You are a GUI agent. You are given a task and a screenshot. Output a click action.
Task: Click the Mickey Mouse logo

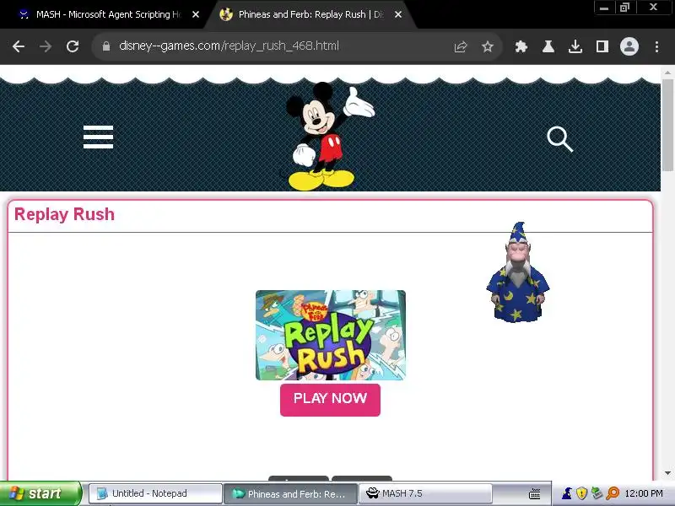click(329, 136)
